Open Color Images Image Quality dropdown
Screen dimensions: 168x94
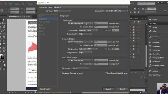coord(85,34)
